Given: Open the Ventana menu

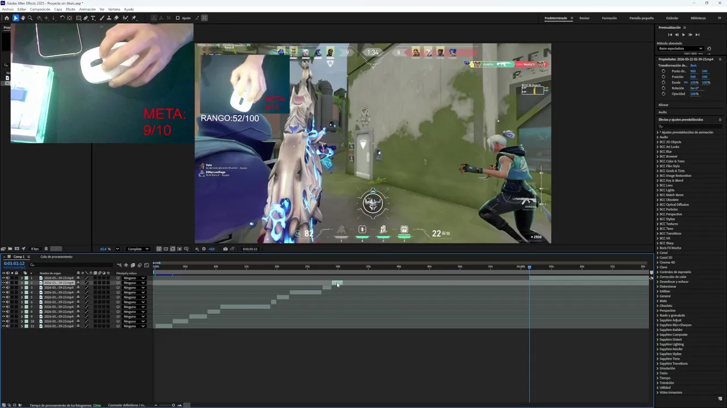Looking at the screenshot, I should point(114,10).
